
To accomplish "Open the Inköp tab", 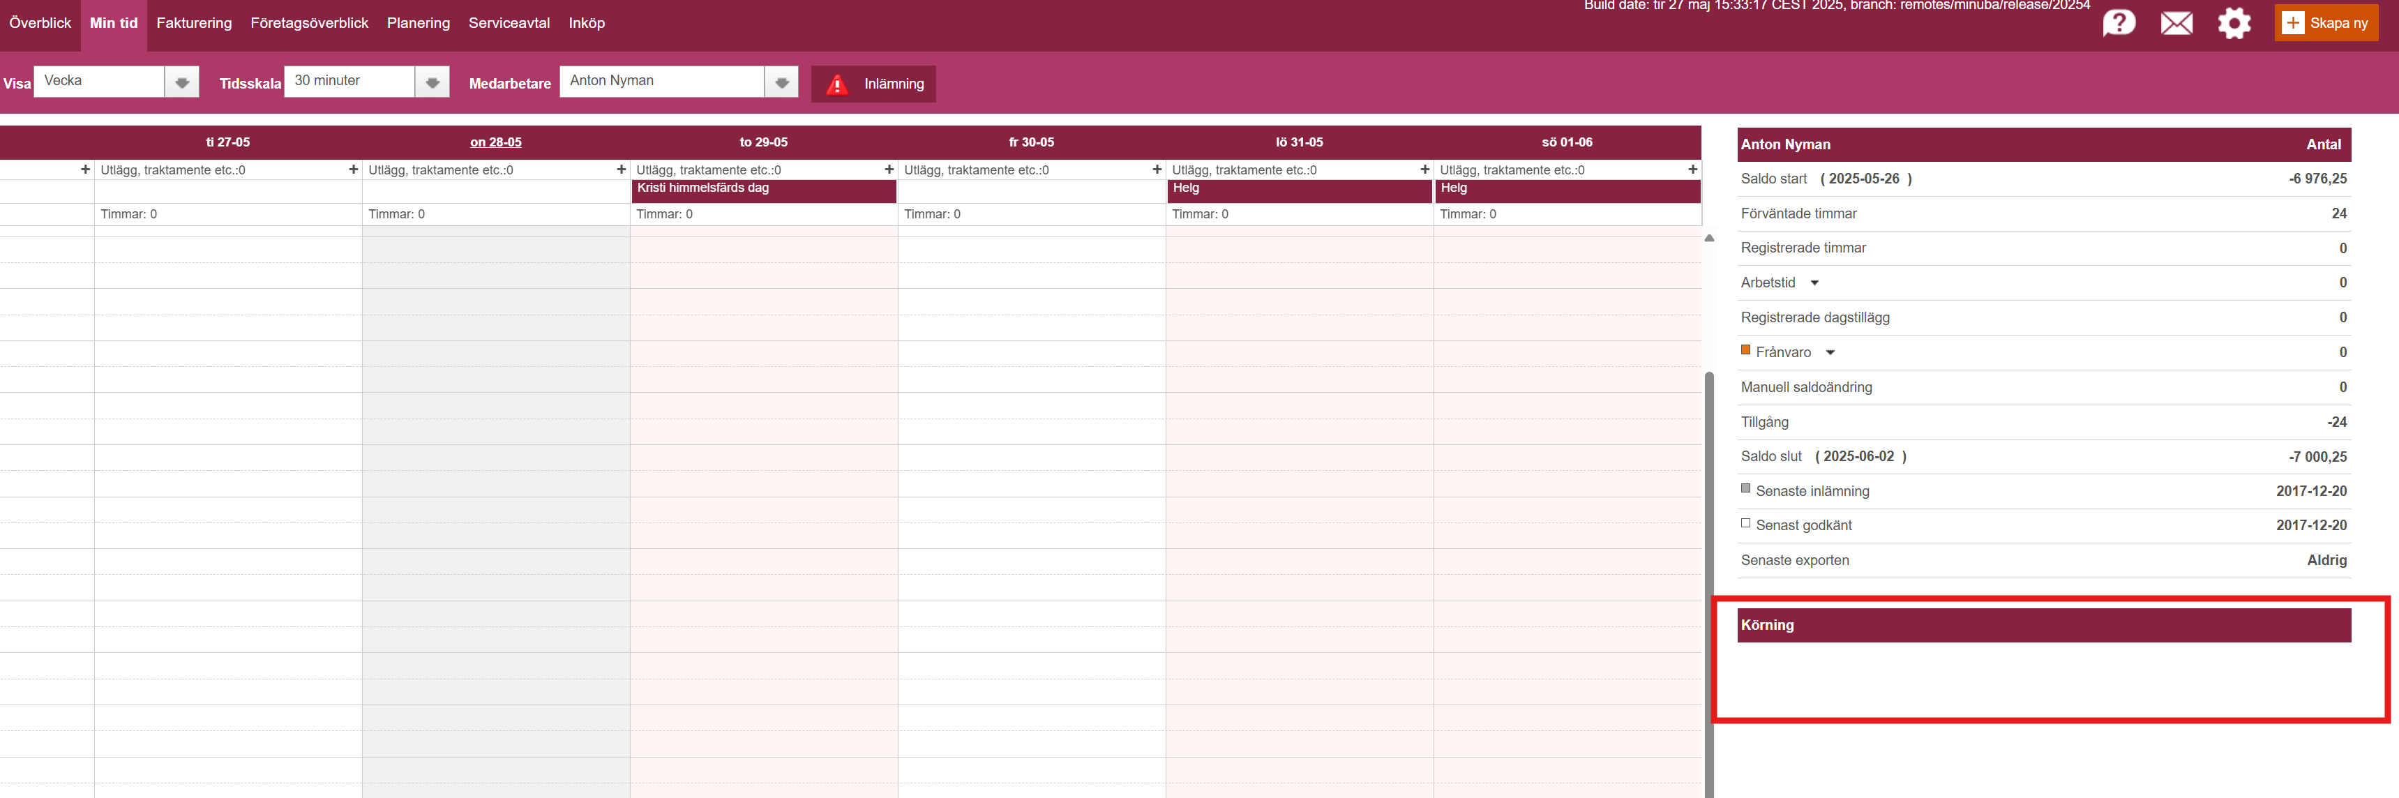I will click(x=587, y=23).
